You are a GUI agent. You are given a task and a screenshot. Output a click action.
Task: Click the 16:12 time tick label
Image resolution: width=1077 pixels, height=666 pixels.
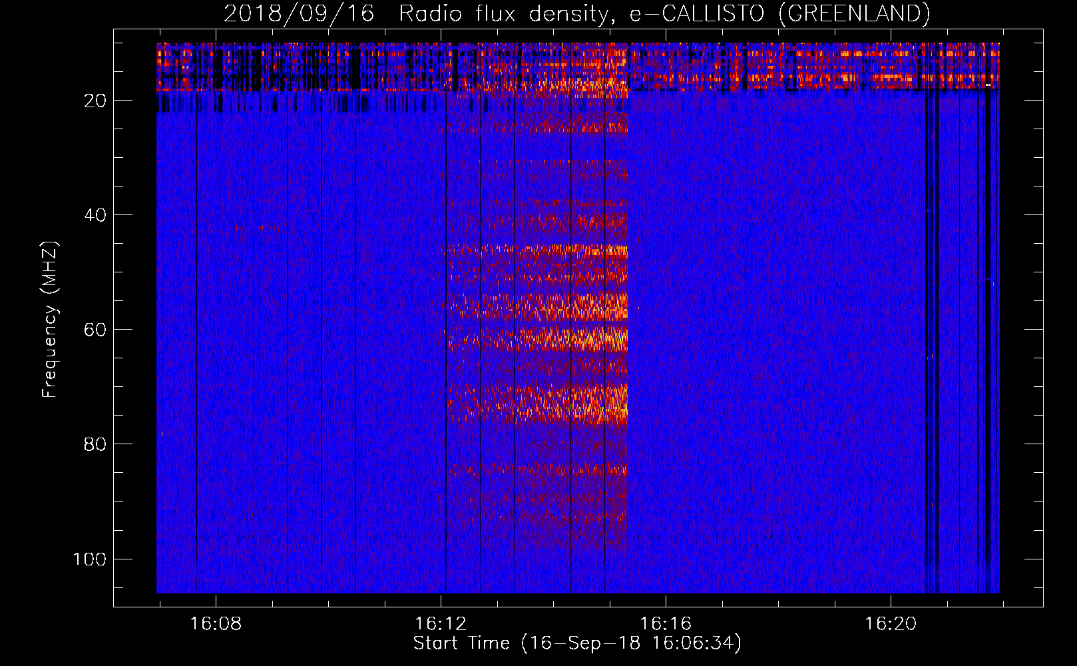click(x=441, y=624)
